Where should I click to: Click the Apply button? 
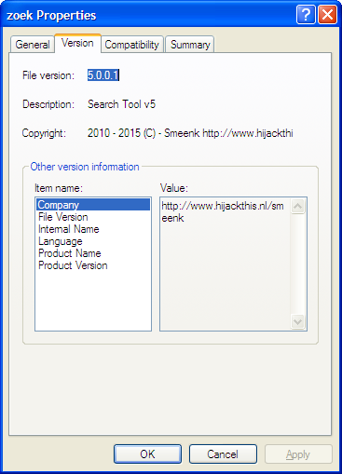298,454
